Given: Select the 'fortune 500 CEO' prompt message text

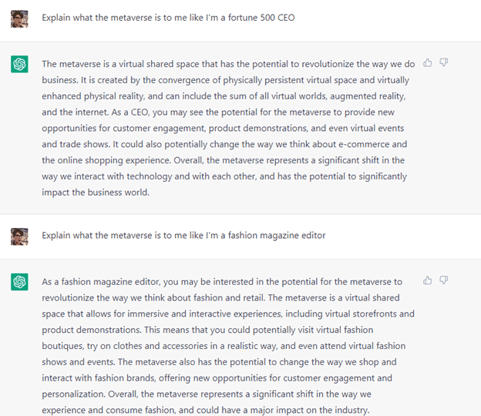Looking at the screenshot, I should (168, 18).
